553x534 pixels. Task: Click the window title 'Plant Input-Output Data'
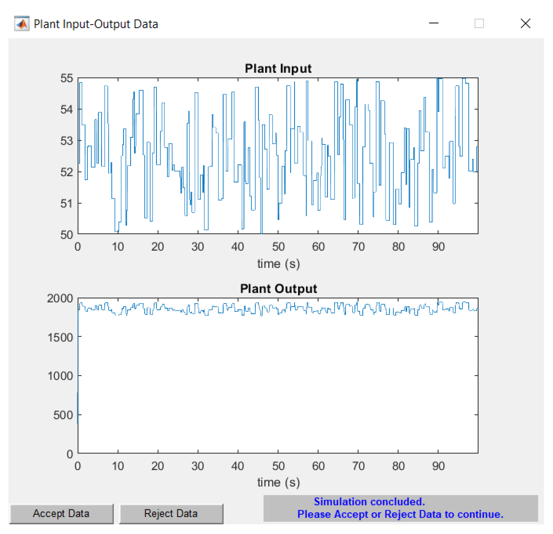click(96, 24)
